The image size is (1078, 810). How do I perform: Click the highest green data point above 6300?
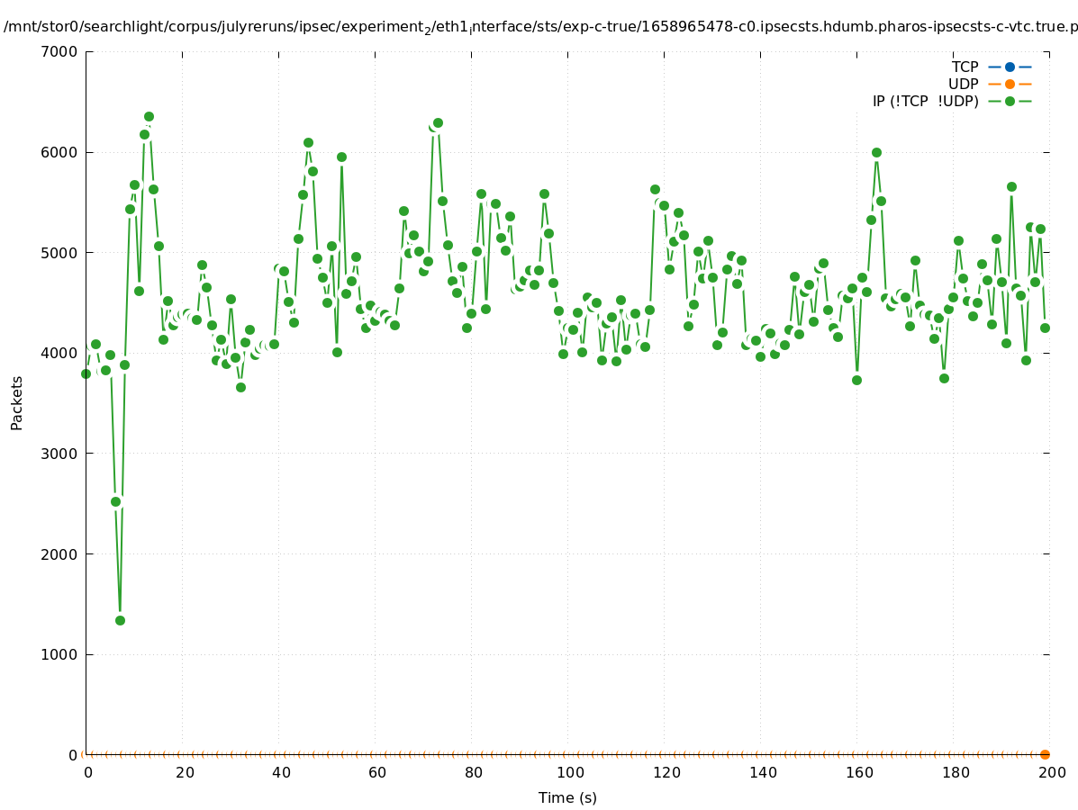149,116
